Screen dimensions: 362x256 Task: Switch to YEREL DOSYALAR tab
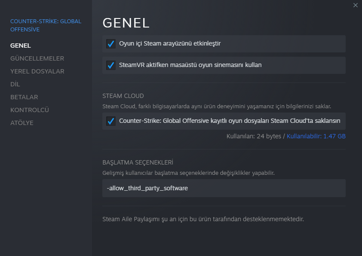[37, 71]
